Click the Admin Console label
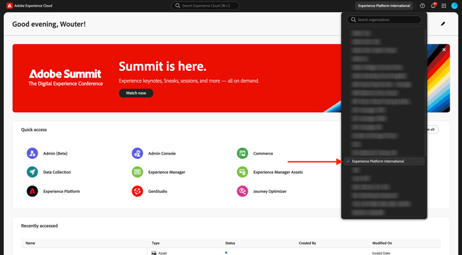The height and width of the screenshot is (255, 462). coord(162,153)
